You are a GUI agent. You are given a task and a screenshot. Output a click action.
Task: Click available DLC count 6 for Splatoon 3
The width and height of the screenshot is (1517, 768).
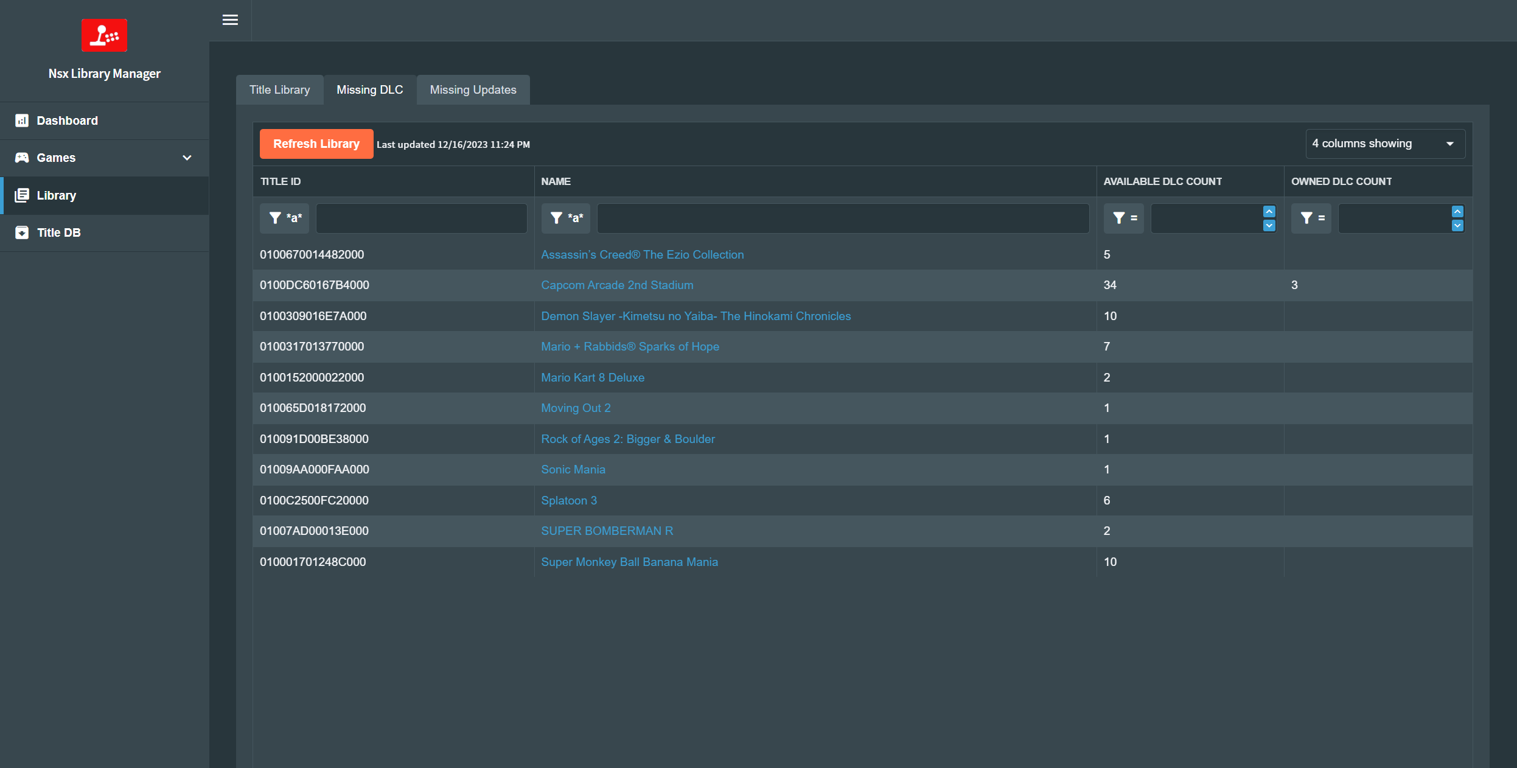pos(1107,501)
